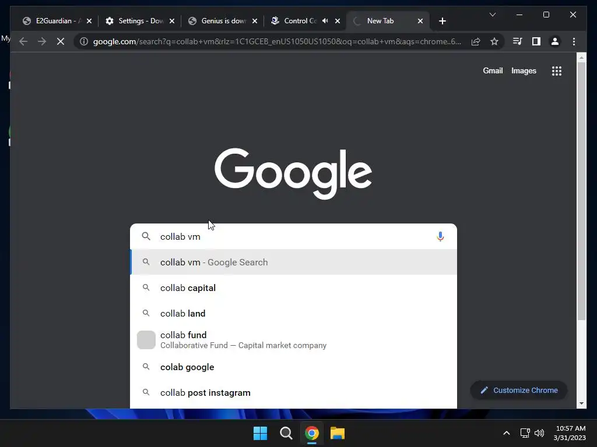
Task: Go back to the previous page
Action: tap(23, 41)
